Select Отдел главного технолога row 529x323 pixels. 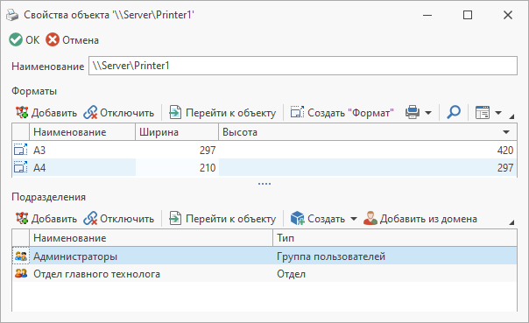(x=264, y=274)
